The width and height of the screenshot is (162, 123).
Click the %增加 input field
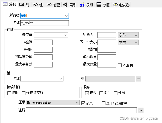107,50
